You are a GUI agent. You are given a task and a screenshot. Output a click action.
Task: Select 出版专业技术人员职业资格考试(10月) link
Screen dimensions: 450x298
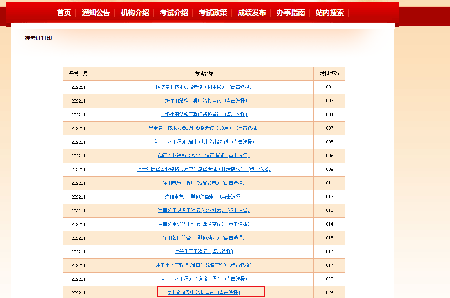[204, 128]
